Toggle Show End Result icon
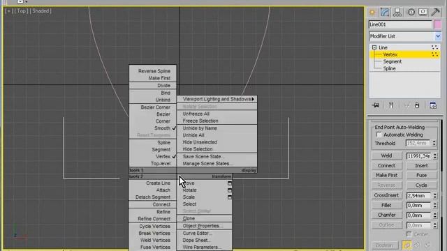The height and width of the screenshot is (251, 447). (x=391, y=105)
